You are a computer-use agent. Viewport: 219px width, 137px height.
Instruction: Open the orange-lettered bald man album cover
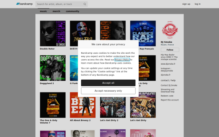[113, 30]
